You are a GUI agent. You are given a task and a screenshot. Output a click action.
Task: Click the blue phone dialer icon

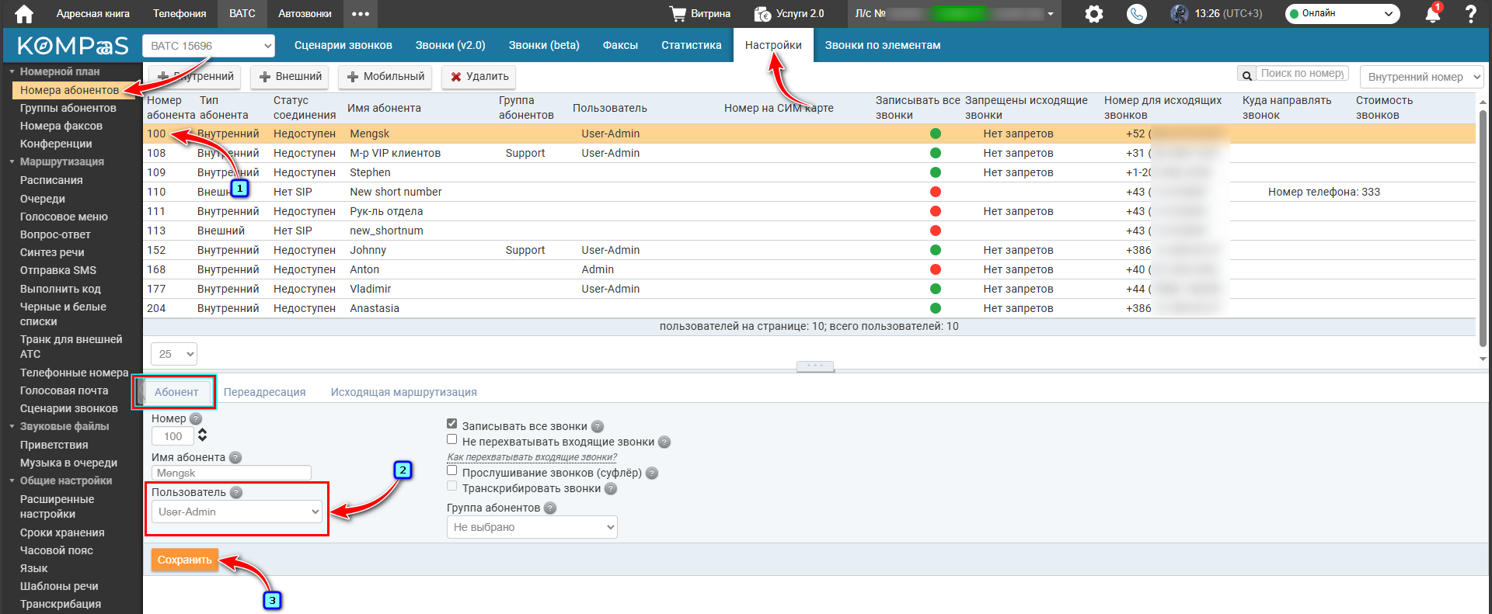pos(1137,13)
